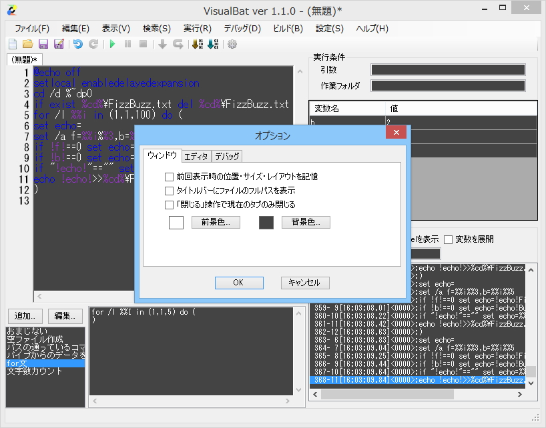Click the 値 column header

pyautogui.click(x=461, y=109)
